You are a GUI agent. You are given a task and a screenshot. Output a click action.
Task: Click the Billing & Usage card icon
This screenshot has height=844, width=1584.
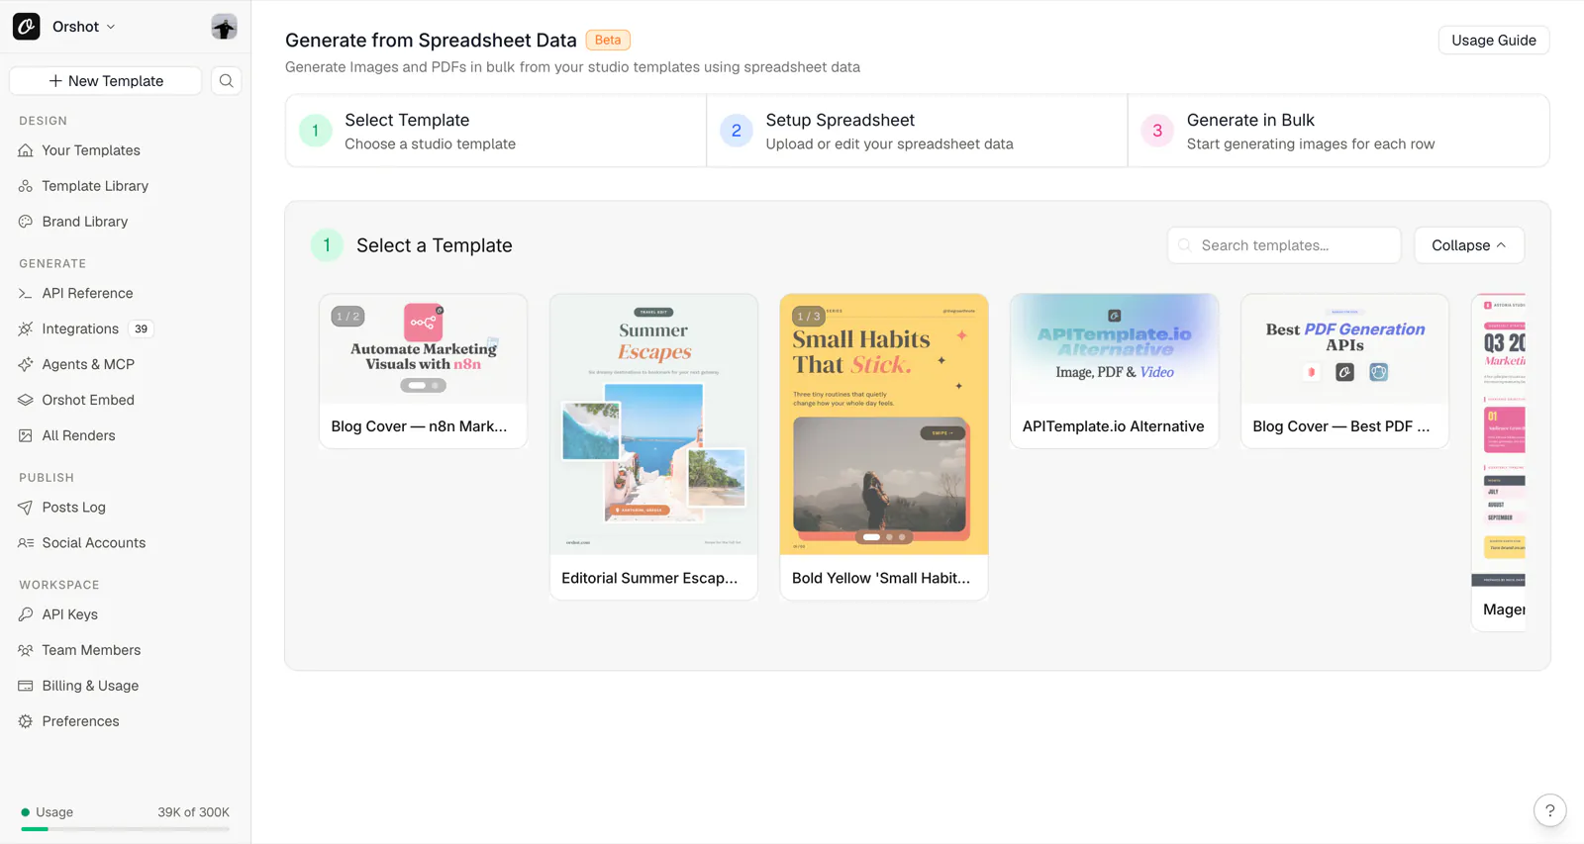click(x=26, y=686)
